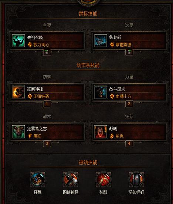
Task: Click the 先祖召唤 skill icon
Action: 18,41
